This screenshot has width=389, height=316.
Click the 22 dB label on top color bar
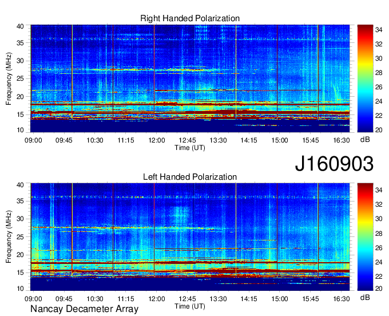[379, 116]
